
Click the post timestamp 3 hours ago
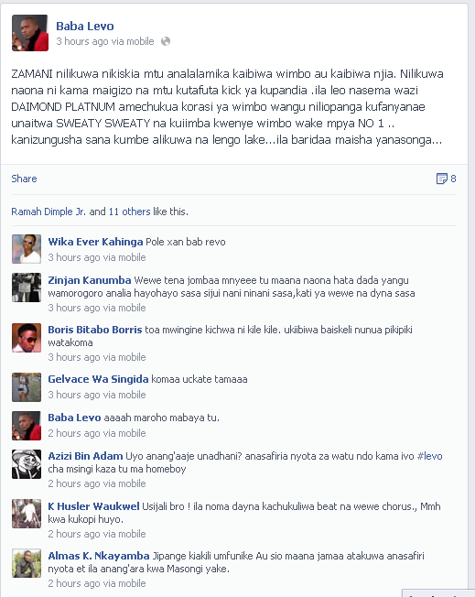(x=81, y=41)
